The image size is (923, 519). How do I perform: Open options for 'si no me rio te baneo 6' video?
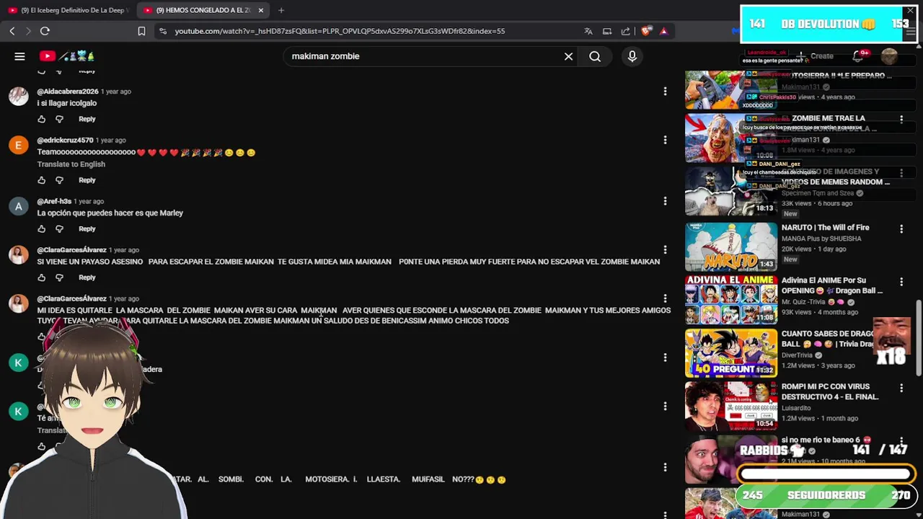(901, 441)
